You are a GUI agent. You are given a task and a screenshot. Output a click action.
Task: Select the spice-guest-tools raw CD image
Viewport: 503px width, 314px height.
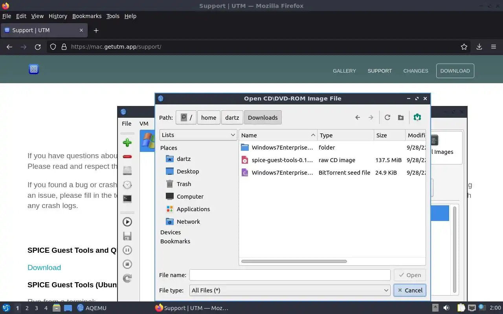(x=332, y=160)
